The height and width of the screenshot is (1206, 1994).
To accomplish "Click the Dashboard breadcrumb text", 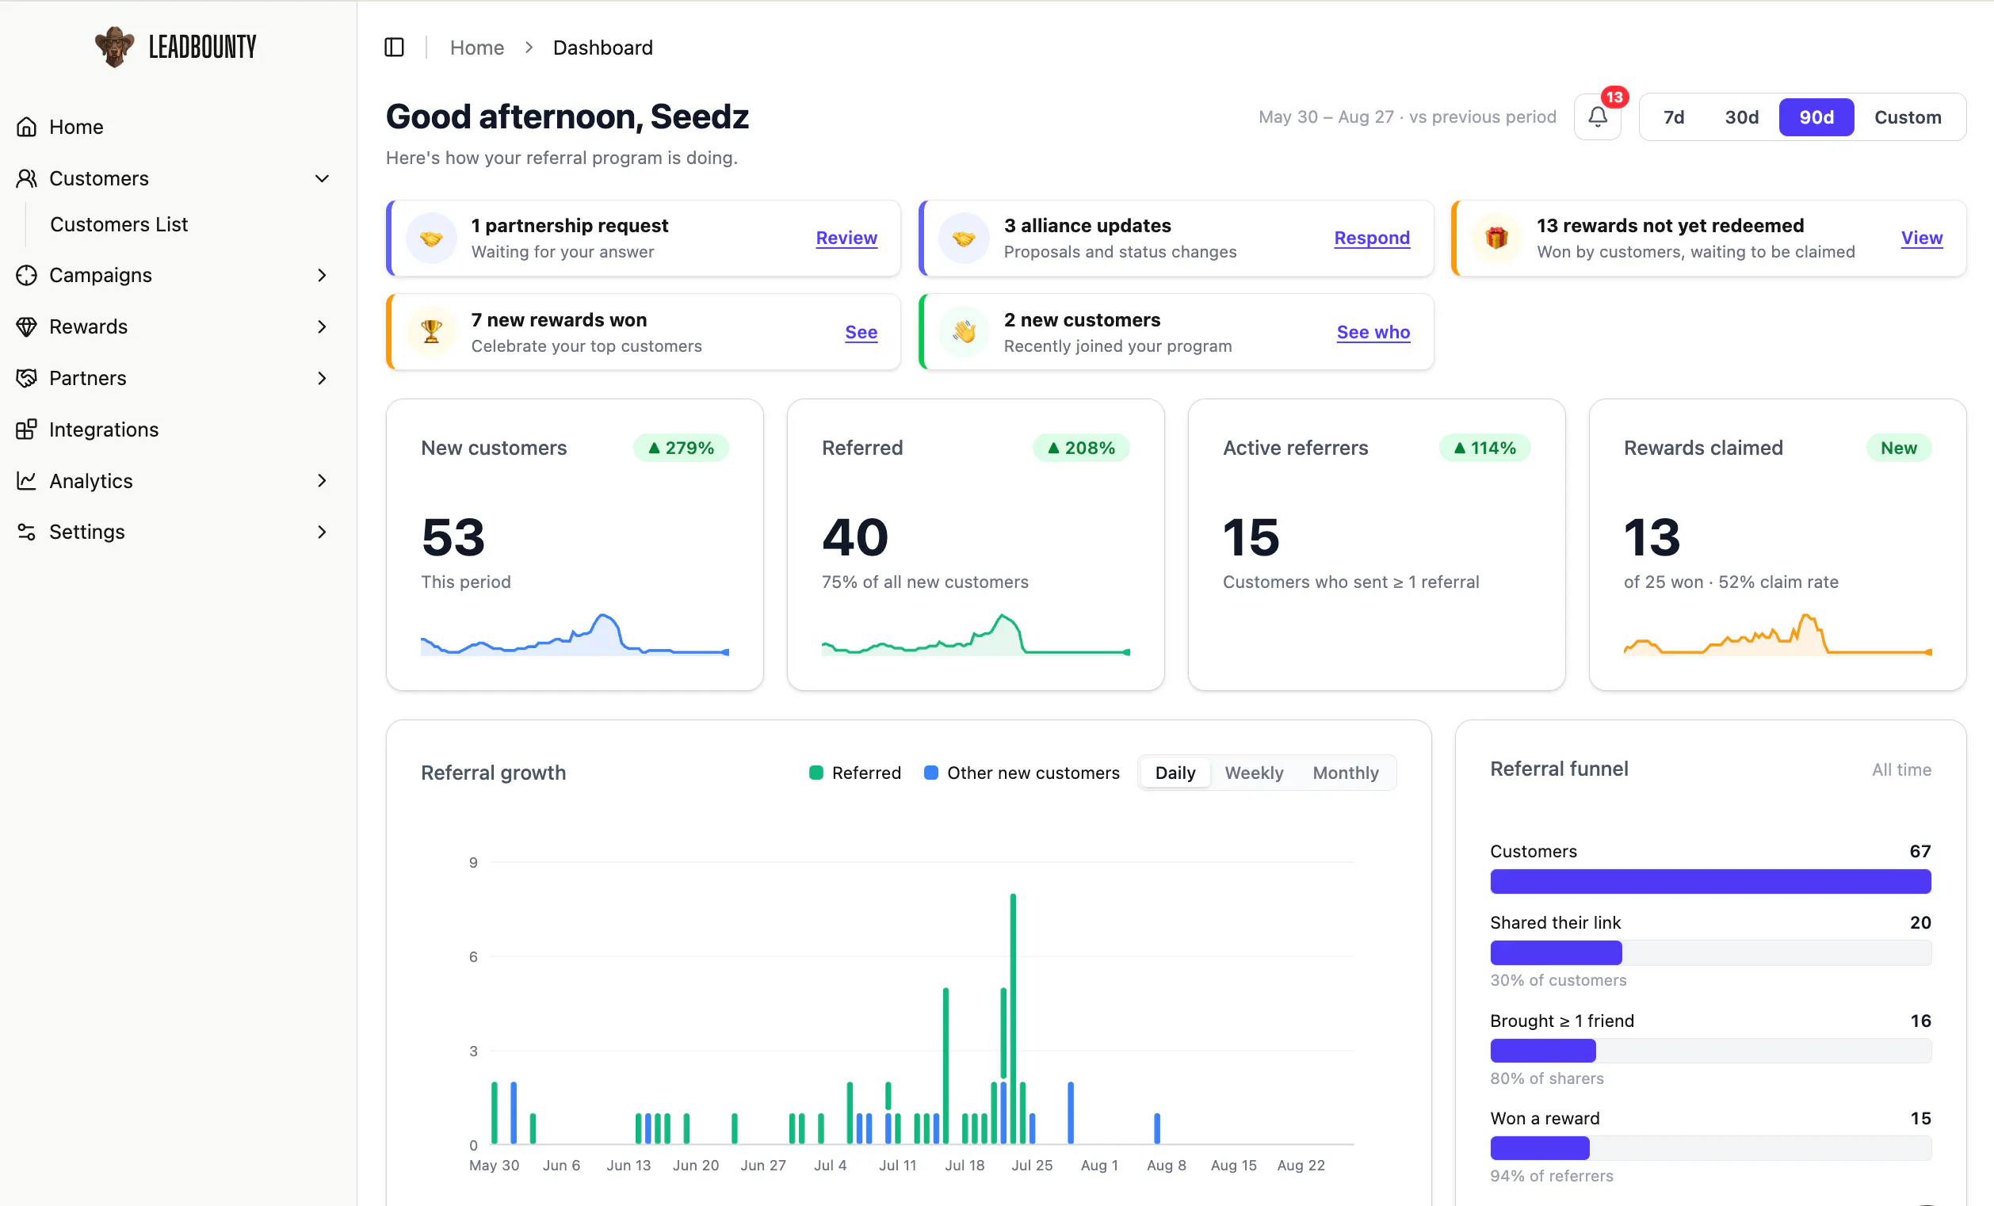I will tap(602, 48).
